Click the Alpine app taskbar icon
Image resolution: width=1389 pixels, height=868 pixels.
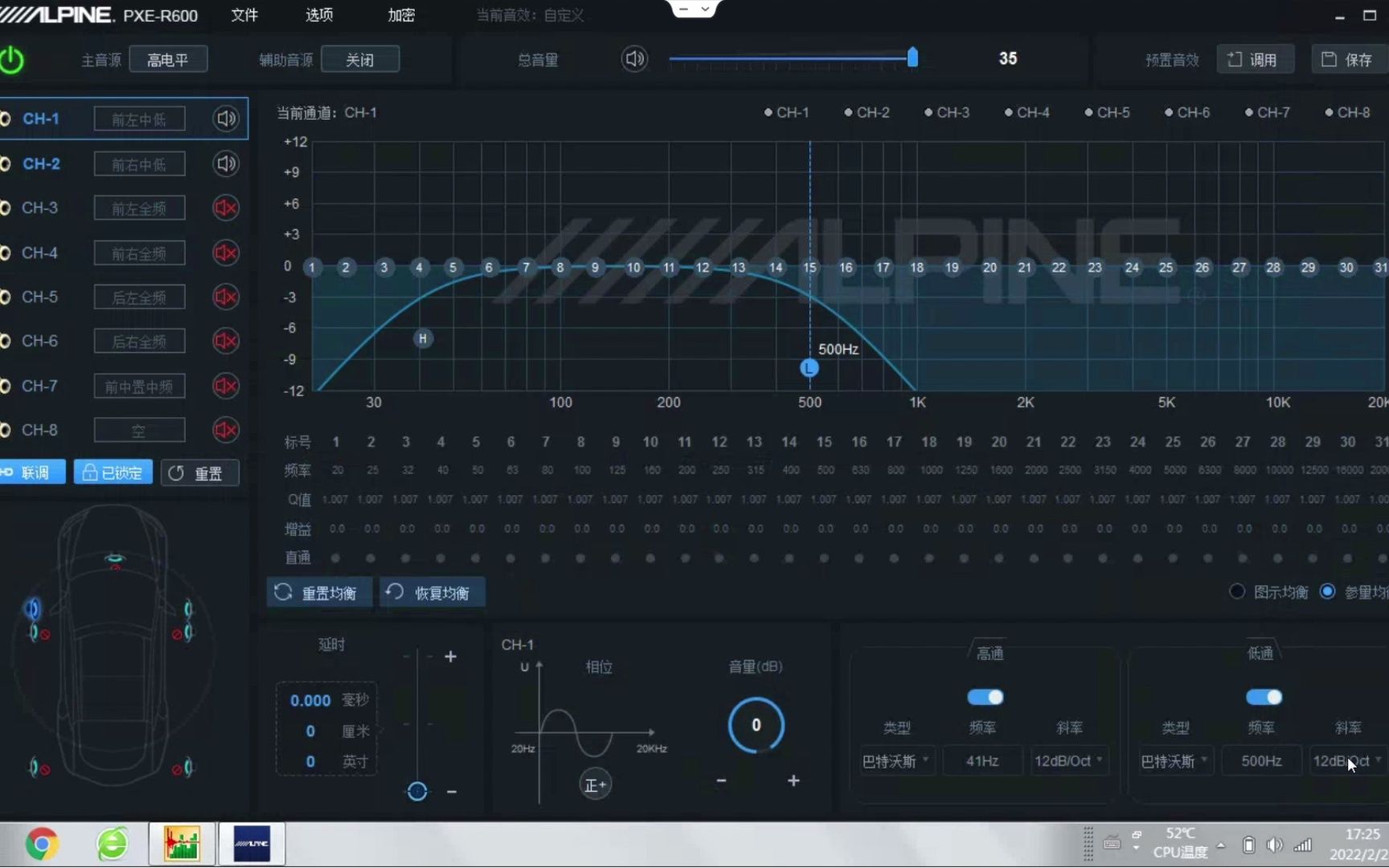click(252, 844)
